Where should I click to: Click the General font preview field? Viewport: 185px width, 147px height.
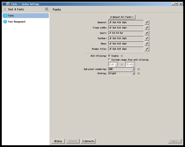126,22
